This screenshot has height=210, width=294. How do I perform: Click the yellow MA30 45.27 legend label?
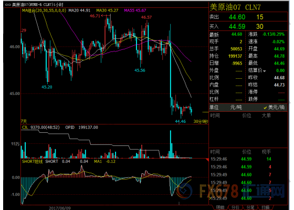point(107,10)
